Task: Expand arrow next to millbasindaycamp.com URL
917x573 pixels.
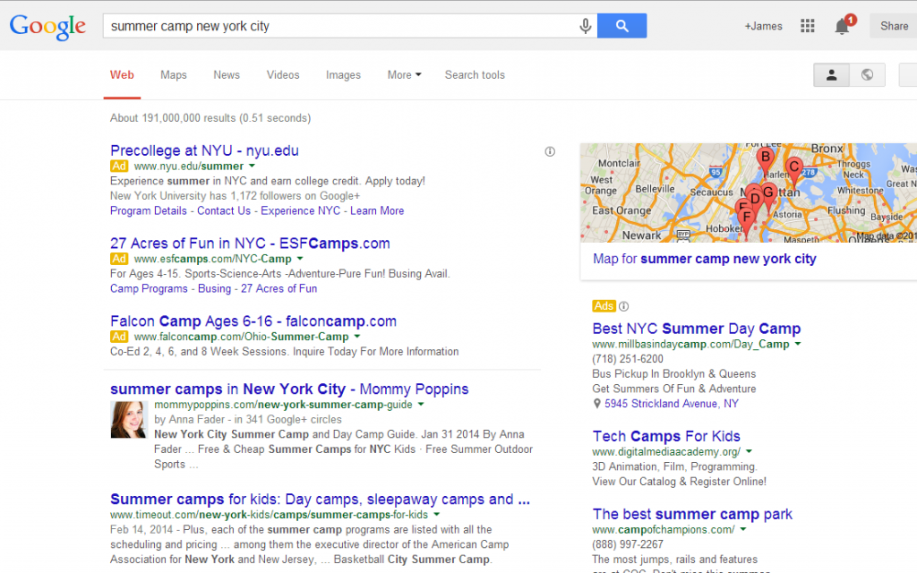Action: click(798, 344)
